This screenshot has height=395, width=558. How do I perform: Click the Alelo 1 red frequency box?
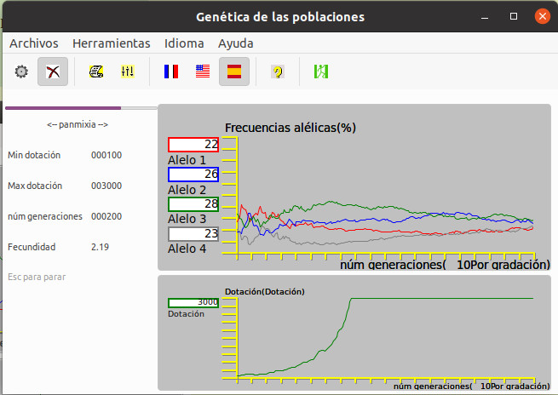[x=194, y=145]
